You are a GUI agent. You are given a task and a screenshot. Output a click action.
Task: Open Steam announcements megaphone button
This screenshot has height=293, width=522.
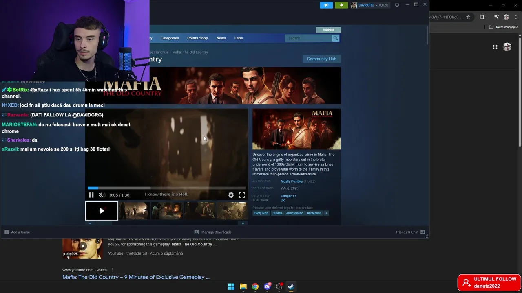click(326, 5)
